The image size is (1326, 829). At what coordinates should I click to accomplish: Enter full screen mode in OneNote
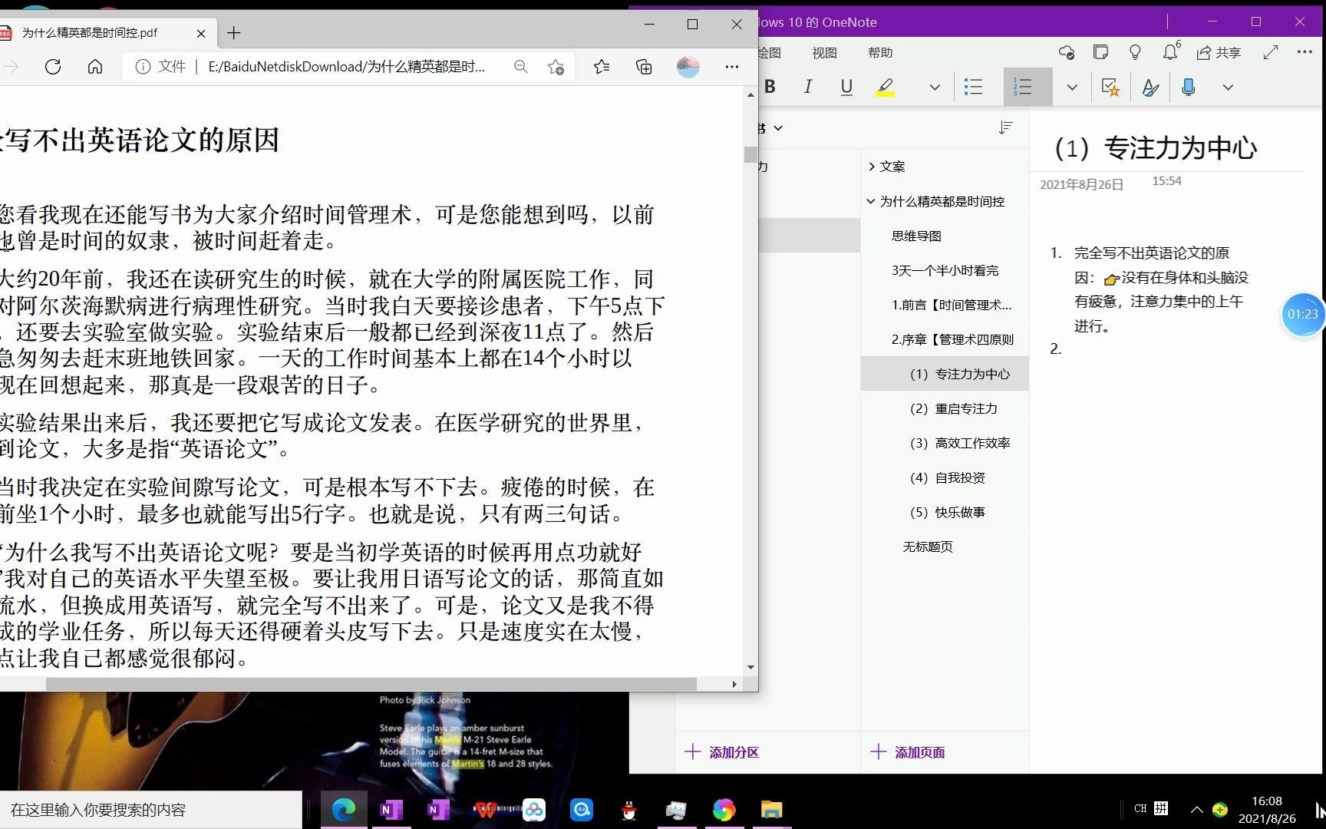pyautogui.click(x=1271, y=52)
